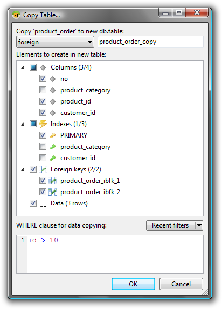The width and height of the screenshot is (222, 309).
Task: Confirm the copy with OK
Action: click(x=133, y=284)
